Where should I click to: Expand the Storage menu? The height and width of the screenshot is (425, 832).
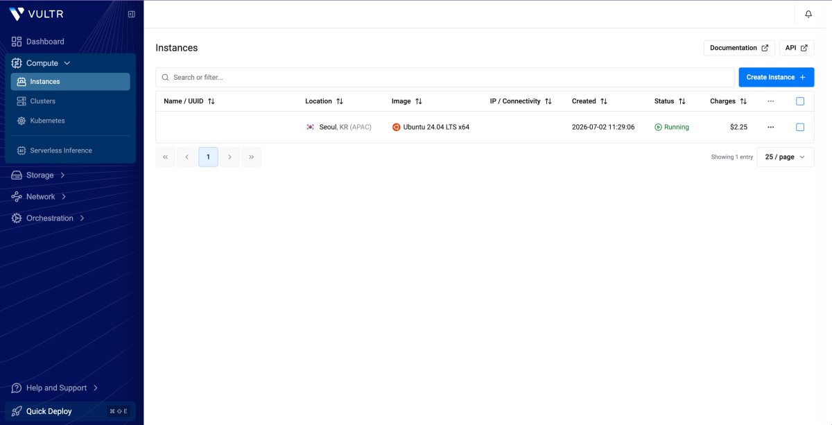62,175
